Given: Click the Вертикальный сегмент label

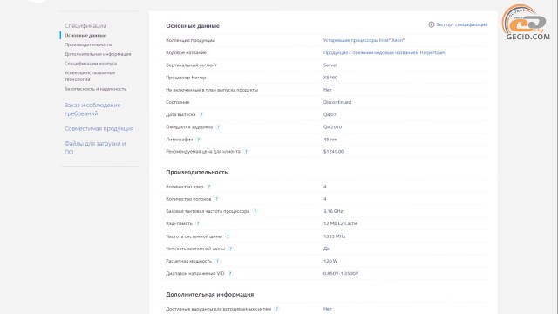Looking at the screenshot, I should (x=191, y=65).
